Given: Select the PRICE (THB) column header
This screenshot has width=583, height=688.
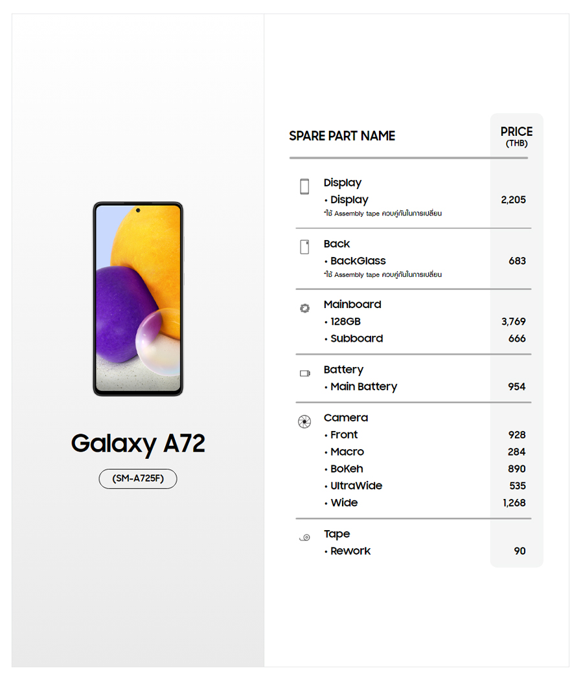Looking at the screenshot, I should [x=516, y=136].
